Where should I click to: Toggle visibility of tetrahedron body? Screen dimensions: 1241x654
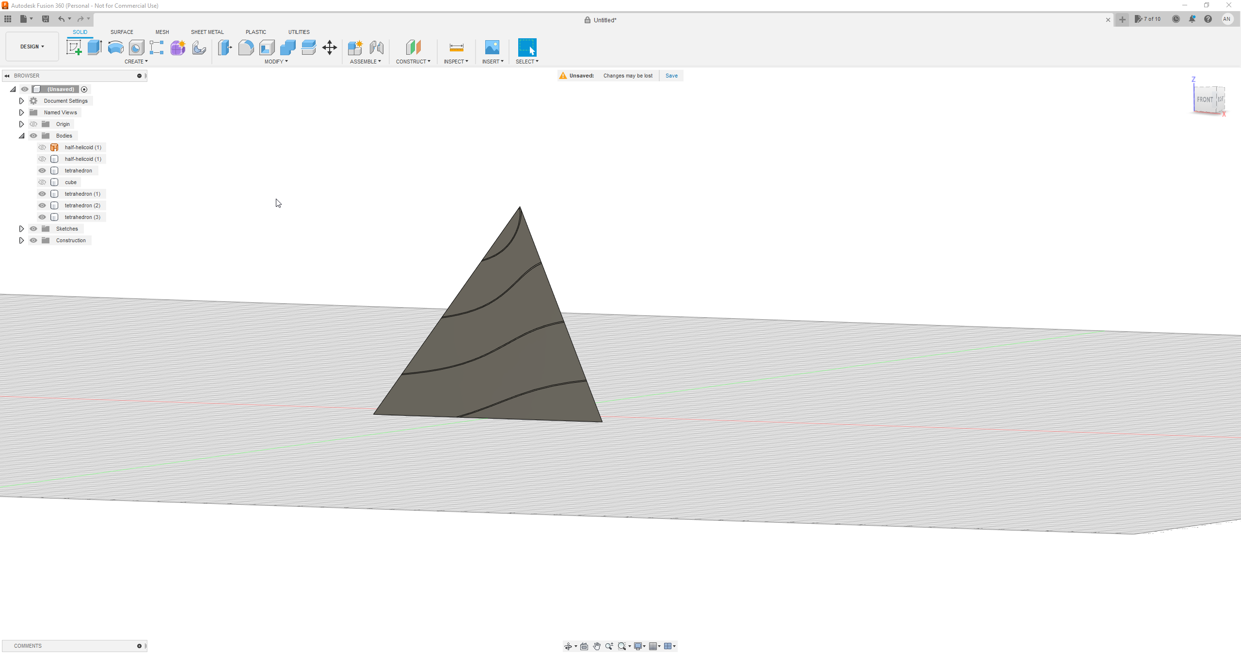(x=42, y=170)
